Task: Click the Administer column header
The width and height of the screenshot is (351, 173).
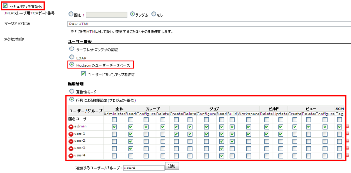Action: pyautogui.click(x=114, y=114)
